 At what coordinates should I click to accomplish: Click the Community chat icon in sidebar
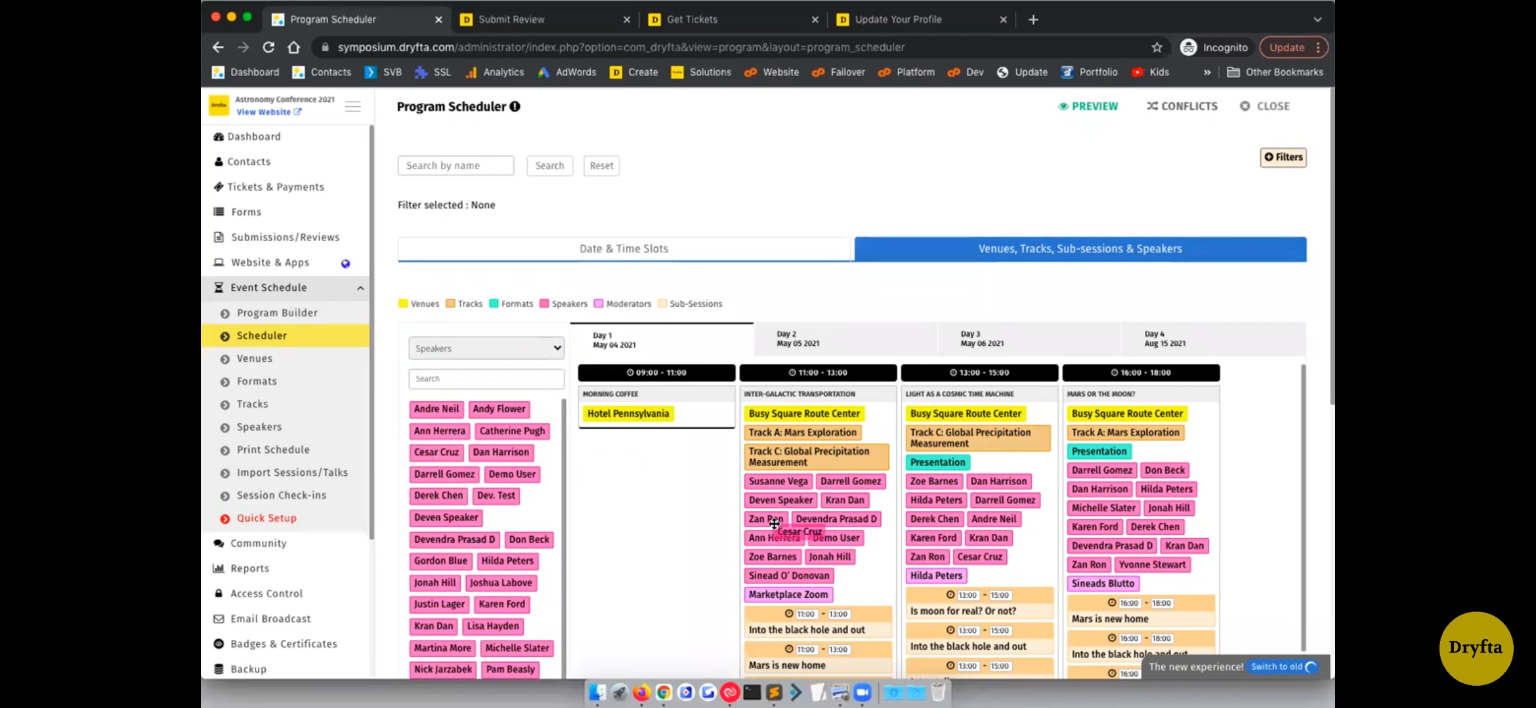(x=219, y=543)
